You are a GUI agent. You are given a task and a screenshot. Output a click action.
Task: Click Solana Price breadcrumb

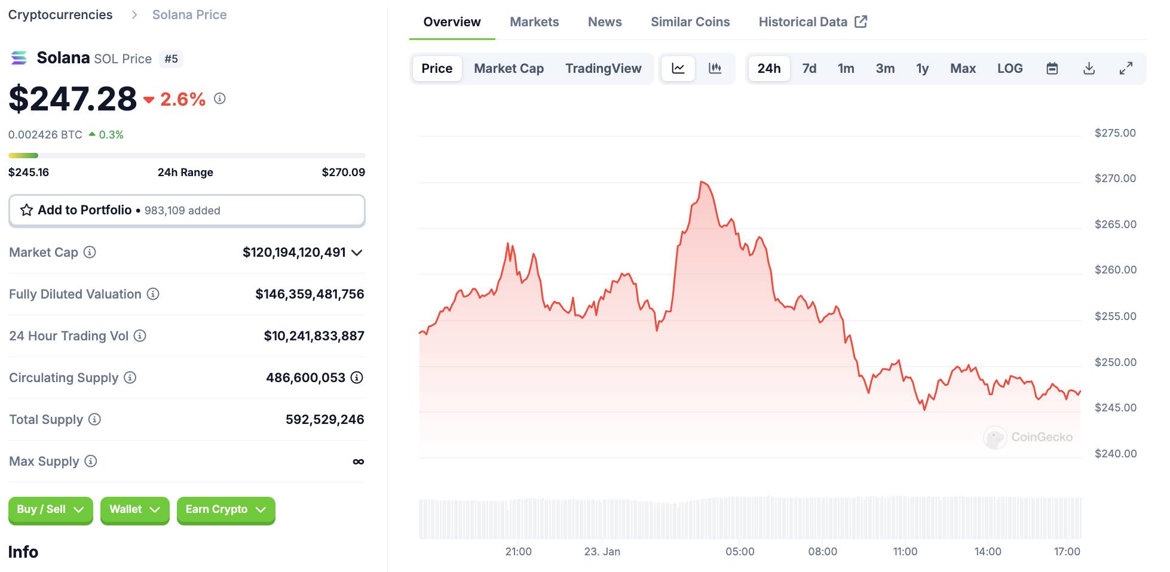(189, 15)
